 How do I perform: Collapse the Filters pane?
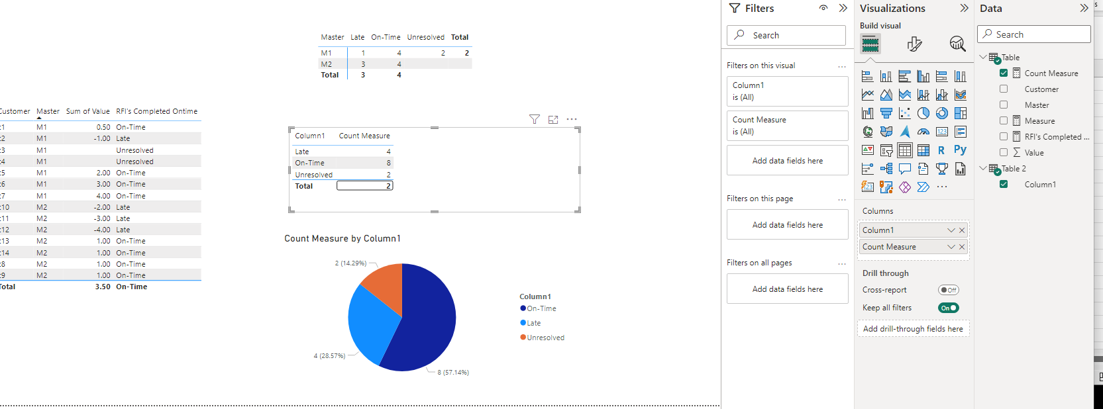[x=843, y=8]
